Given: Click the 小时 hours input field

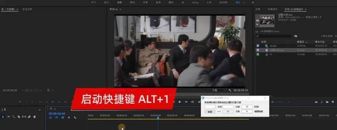Looking at the screenshot, I should (210, 107).
